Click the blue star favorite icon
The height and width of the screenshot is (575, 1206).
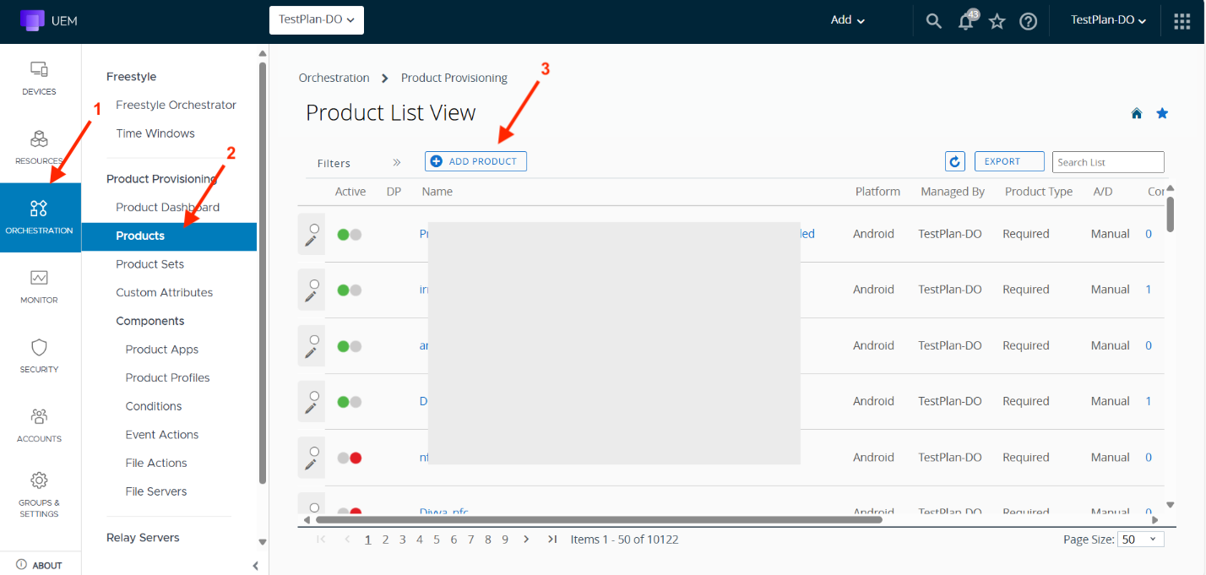click(1162, 113)
